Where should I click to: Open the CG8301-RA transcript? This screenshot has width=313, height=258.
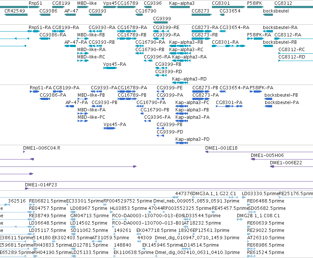(x=228, y=46)
